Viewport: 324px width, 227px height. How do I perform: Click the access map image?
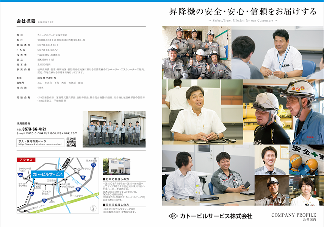click(x=58, y=185)
